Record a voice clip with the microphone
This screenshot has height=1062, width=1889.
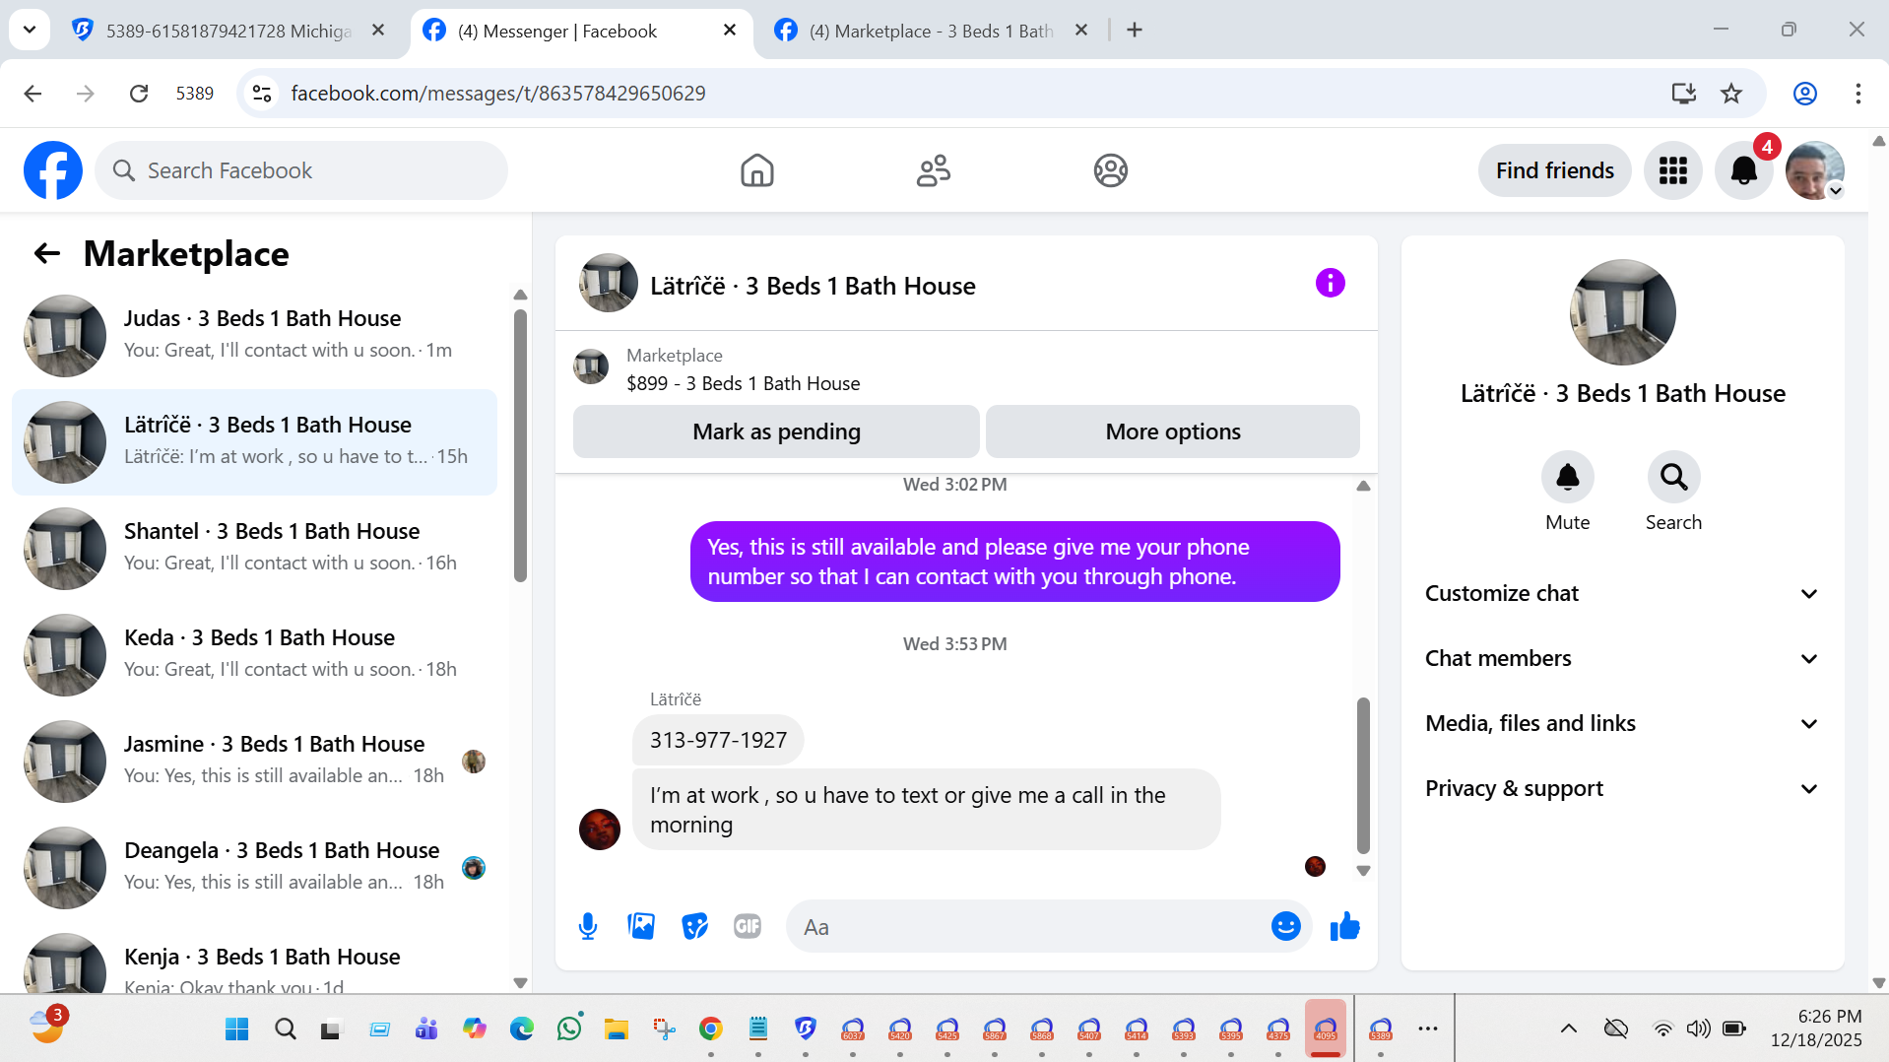588,927
